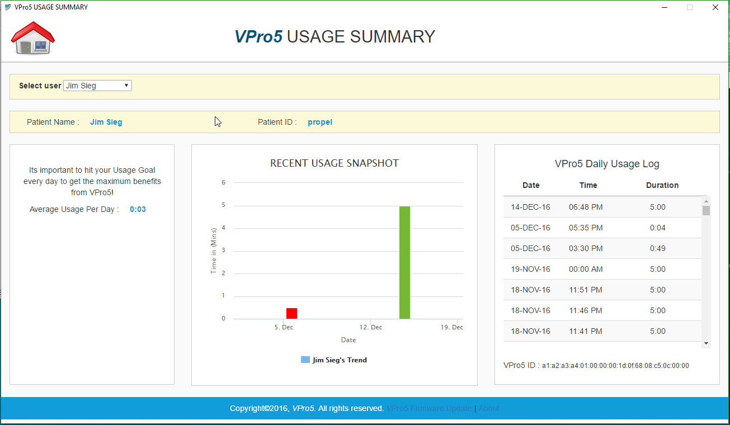The width and height of the screenshot is (730, 425).
Task: Select the 11:41 PM time cell
Action: 586,331
